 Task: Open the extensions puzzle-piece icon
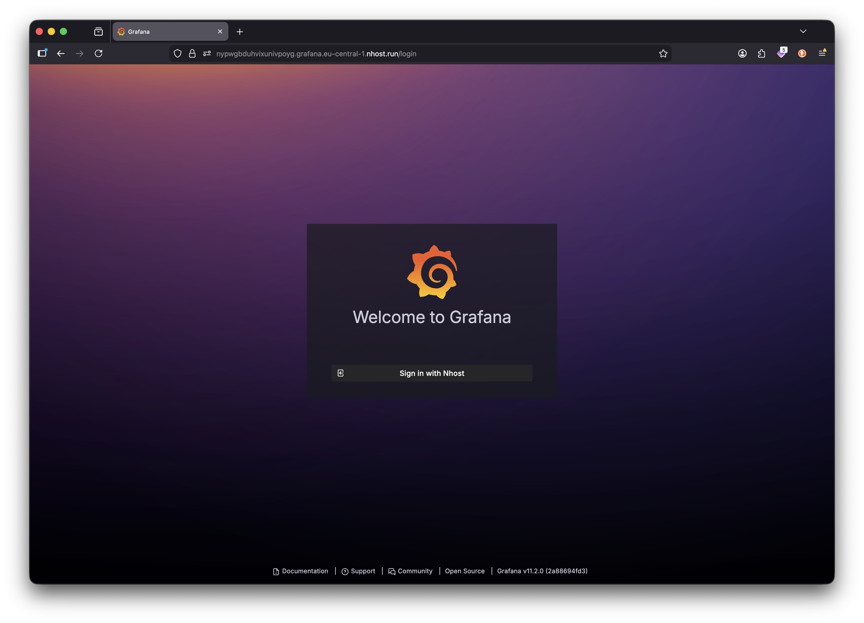coord(762,53)
